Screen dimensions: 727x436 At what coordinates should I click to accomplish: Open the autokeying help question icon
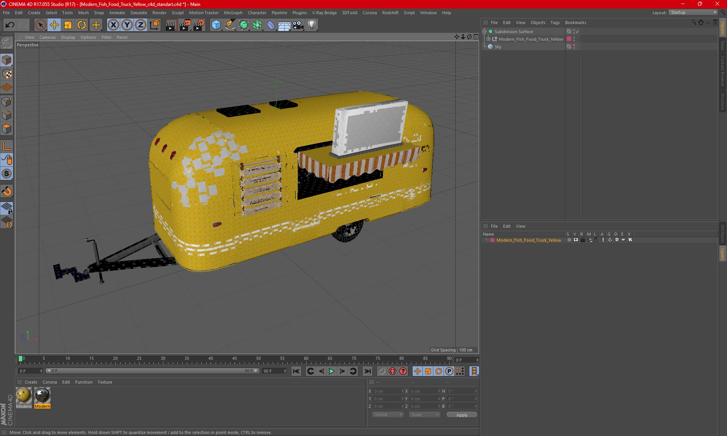(x=403, y=371)
